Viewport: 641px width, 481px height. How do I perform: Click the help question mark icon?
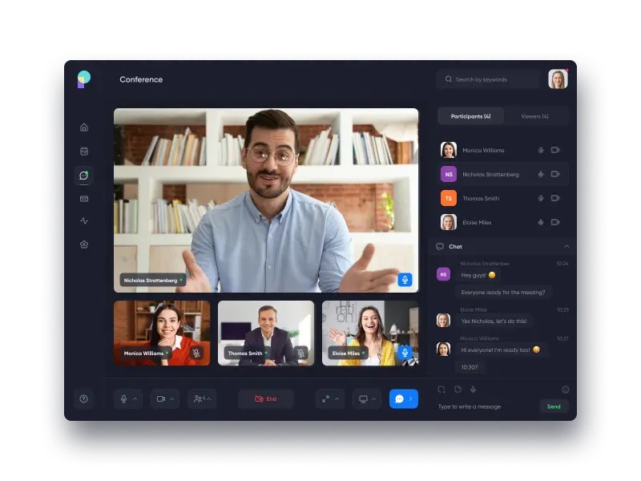pyautogui.click(x=84, y=398)
